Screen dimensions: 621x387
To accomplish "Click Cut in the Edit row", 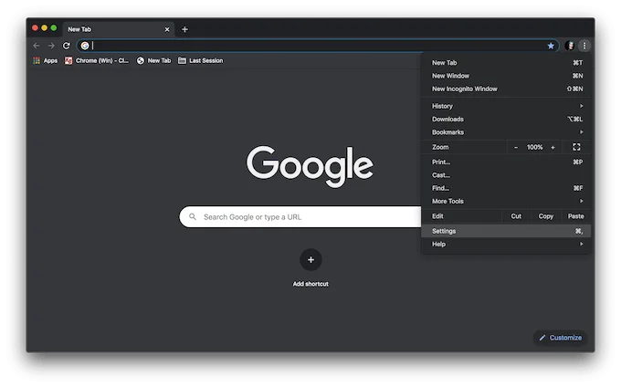I will click(x=516, y=216).
